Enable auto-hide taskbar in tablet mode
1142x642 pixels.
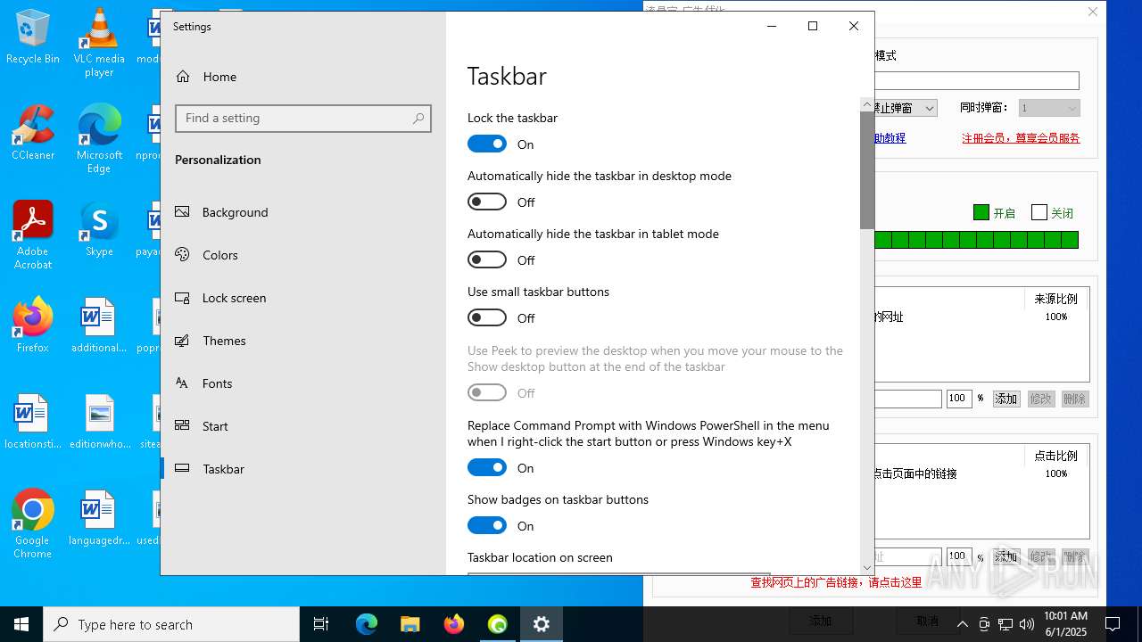(x=487, y=259)
